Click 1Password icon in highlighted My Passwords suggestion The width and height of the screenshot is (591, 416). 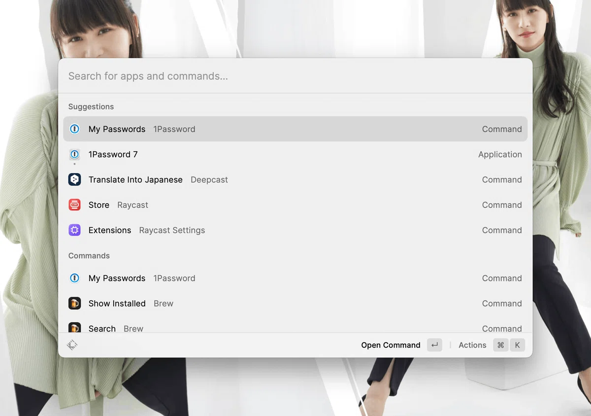[74, 129]
